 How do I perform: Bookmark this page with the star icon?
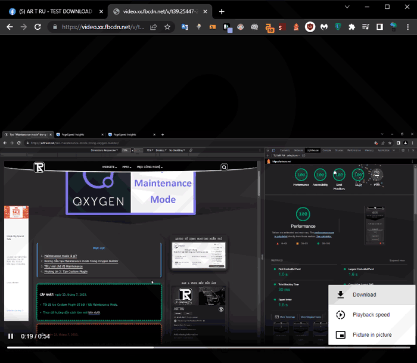click(167, 27)
